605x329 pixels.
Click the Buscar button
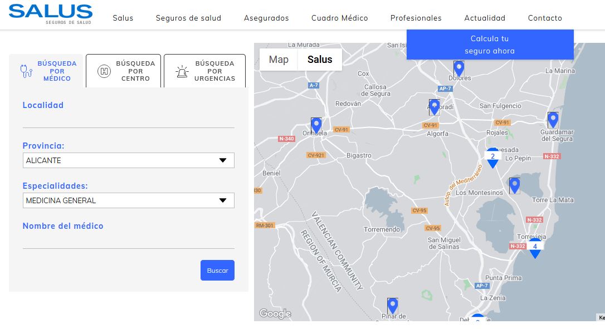point(217,270)
